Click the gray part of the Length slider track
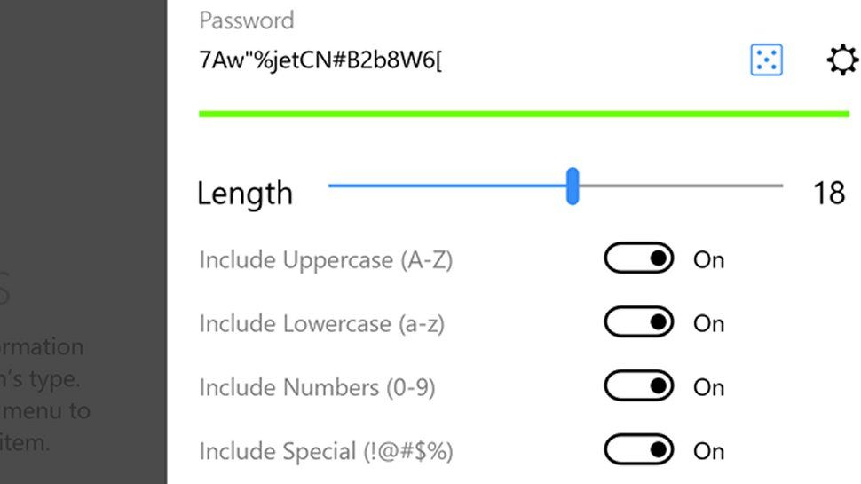Screen dimensions: 861x484 pos(682,186)
